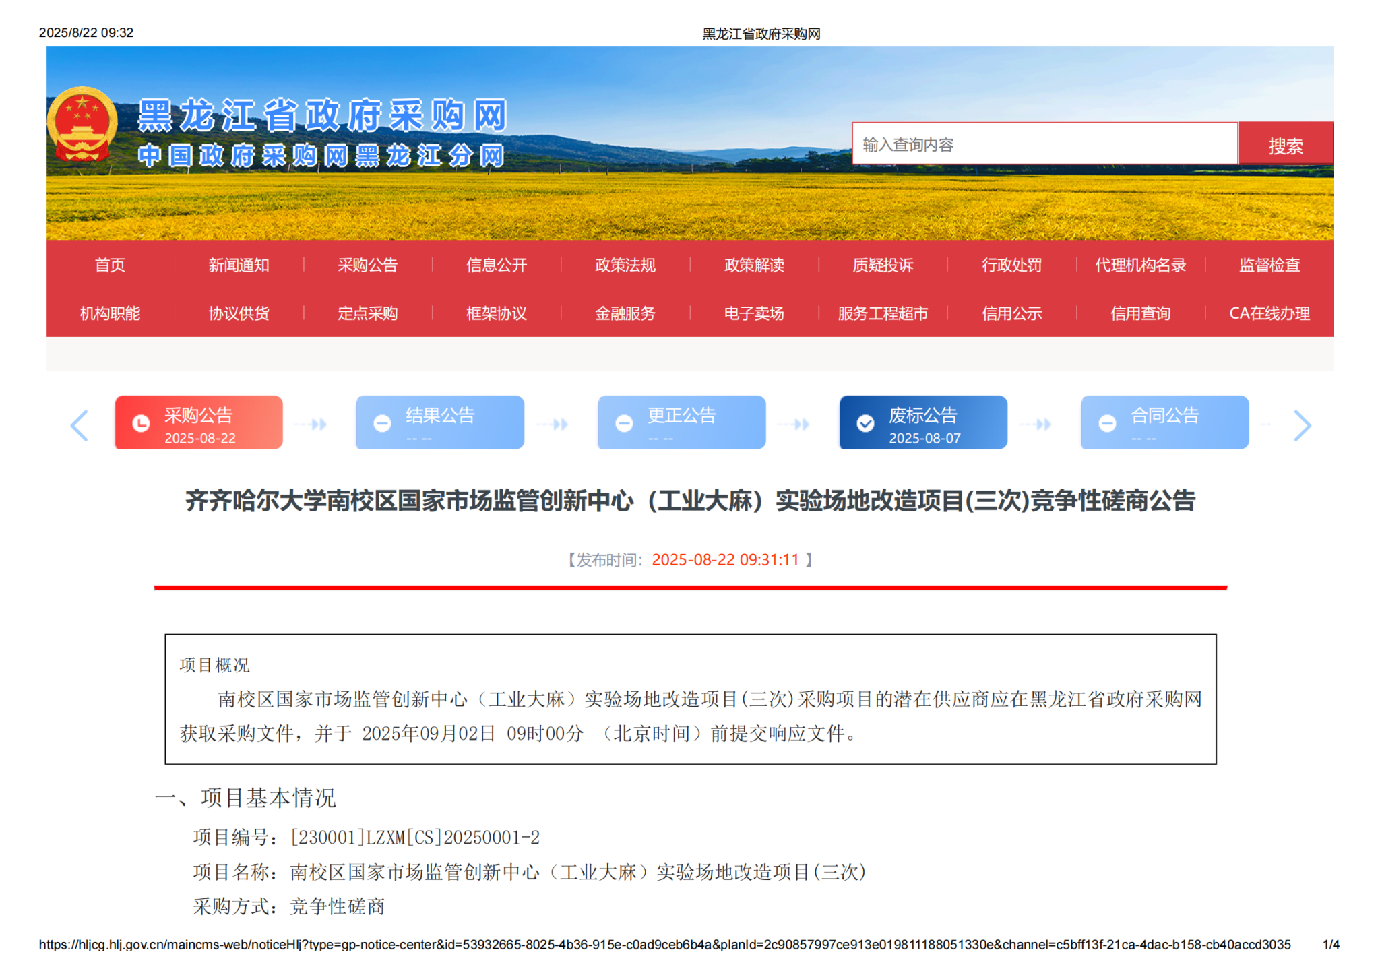Open 采购公告 navigation menu item
The image size is (1380, 975).
click(x=367, y=265)
